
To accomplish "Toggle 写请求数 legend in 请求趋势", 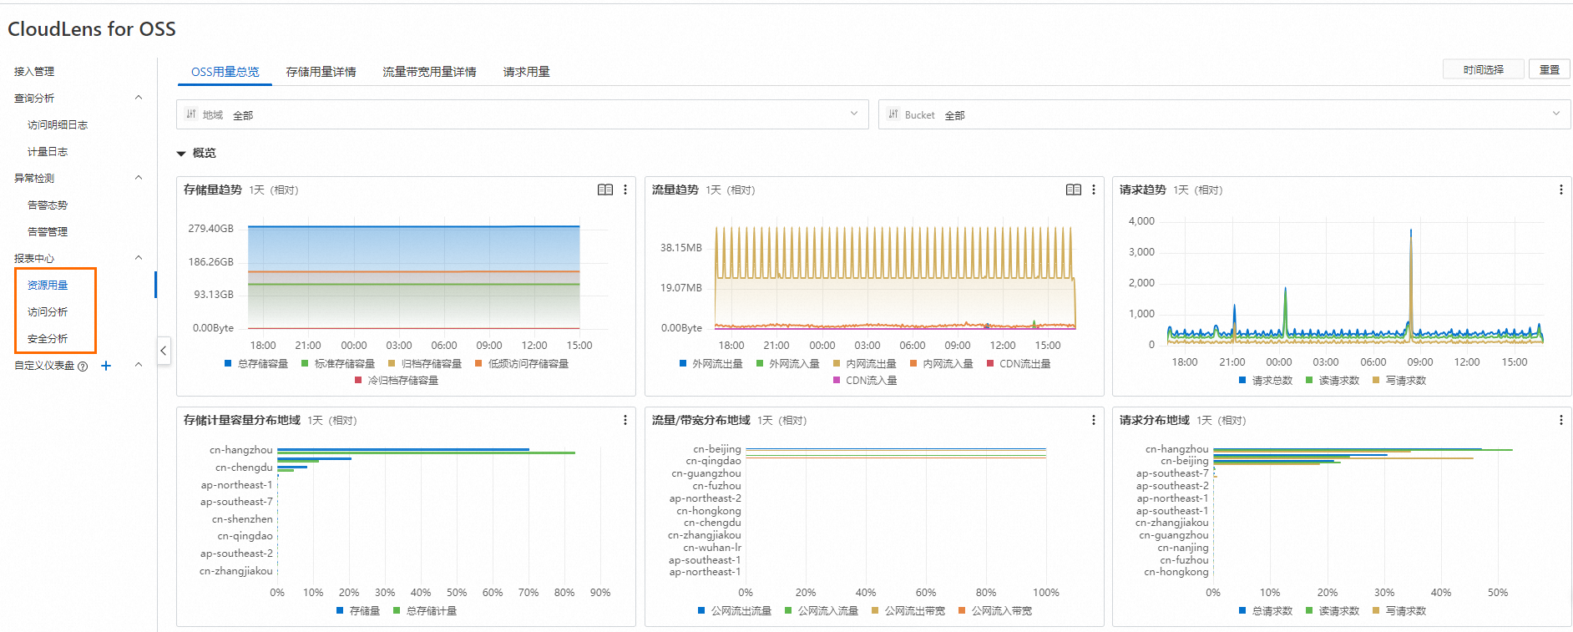I will pyautogui.click(x=1399, y=381).
